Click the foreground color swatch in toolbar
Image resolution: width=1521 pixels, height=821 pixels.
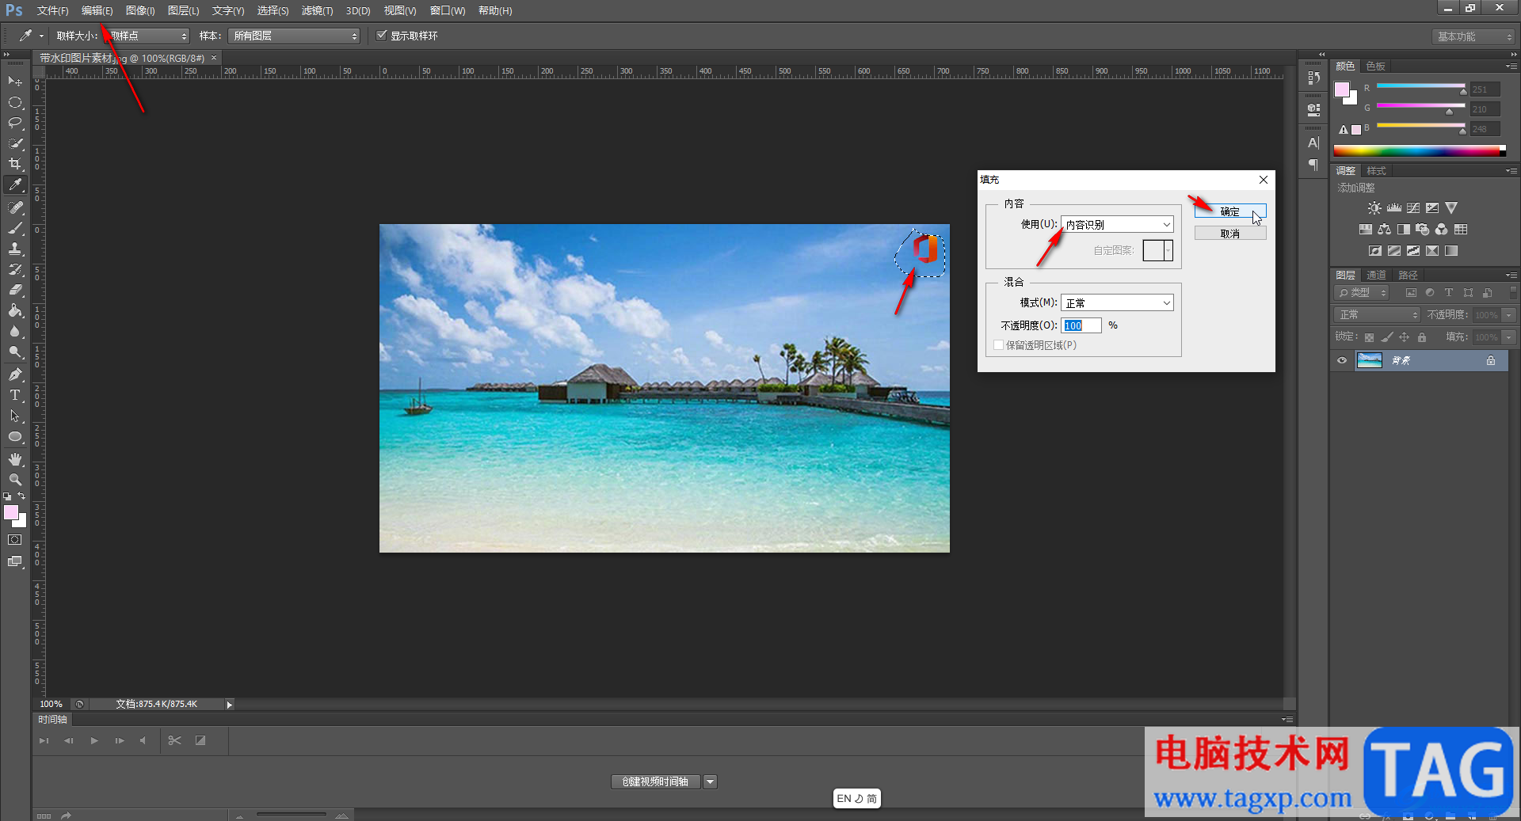click(x=11, y=512)
